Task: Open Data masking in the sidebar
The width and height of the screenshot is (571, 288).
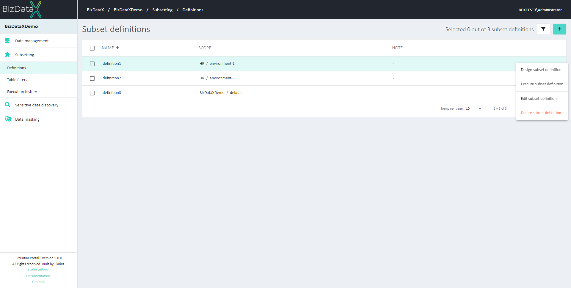Action: 39,119
